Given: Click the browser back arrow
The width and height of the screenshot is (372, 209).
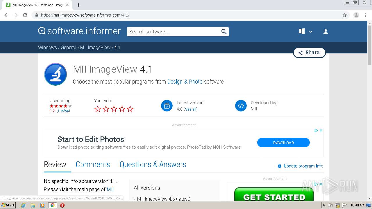Looking at the screenshot, I should point(6,15).
